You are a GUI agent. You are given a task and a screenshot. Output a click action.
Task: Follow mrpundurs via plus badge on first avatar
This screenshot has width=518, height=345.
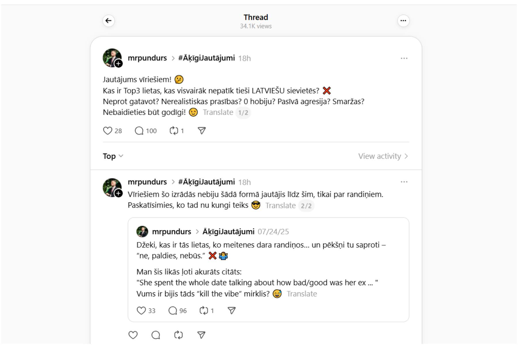point(118,64)
